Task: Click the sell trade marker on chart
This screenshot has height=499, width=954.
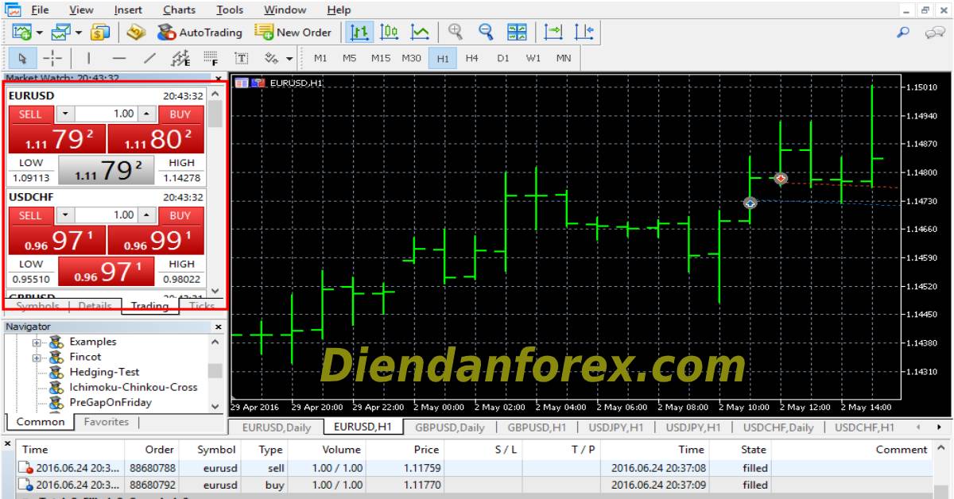Action: pyautogui.click(x=781, y=179)
